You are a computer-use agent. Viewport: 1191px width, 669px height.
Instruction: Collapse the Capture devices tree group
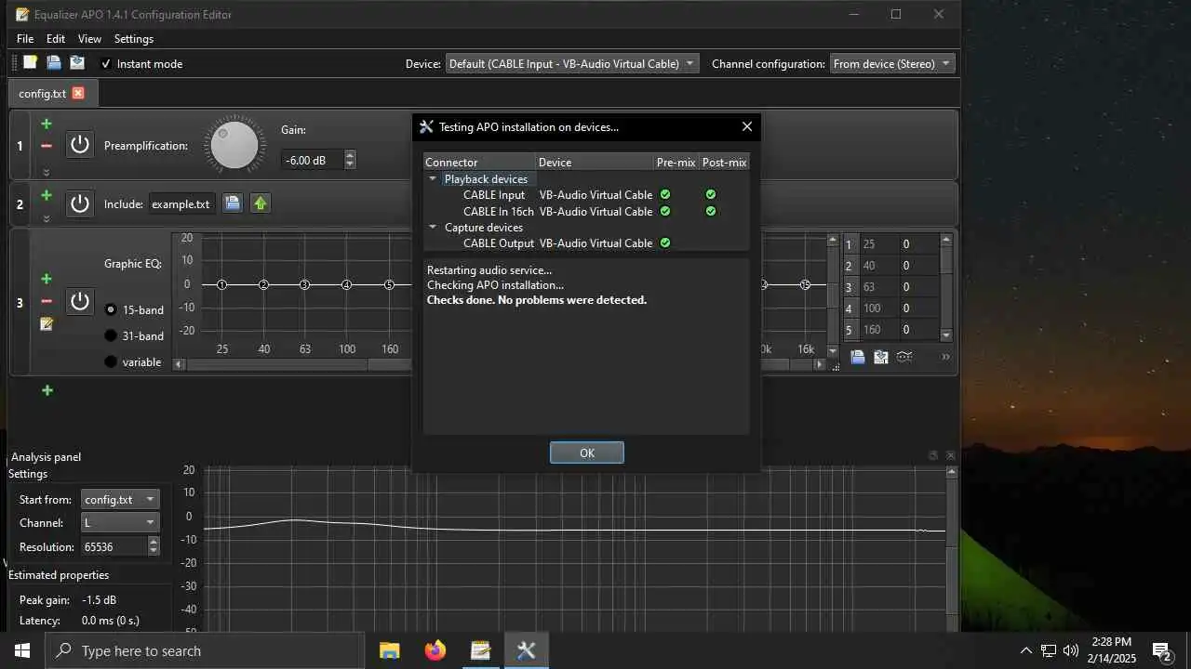coord(433,228)
